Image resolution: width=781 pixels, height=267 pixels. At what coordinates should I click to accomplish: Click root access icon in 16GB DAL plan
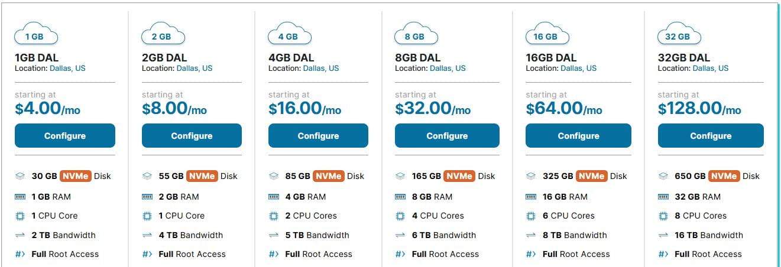[x=531, y=255]
